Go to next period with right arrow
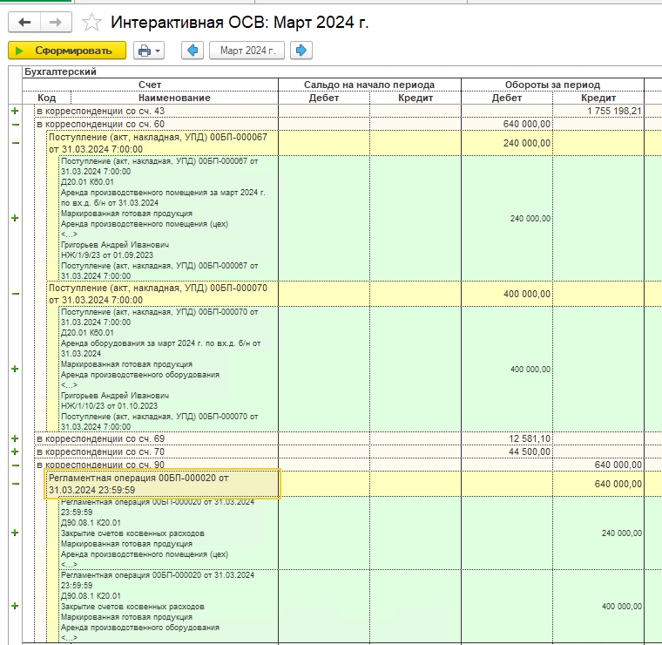662x645 pixels. pos(301,51)
